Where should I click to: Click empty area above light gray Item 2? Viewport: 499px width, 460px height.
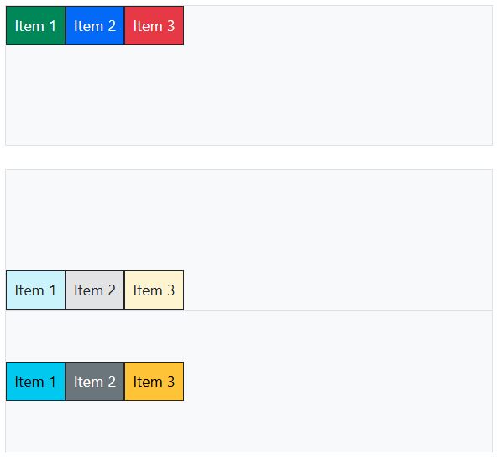click(95, 220)
